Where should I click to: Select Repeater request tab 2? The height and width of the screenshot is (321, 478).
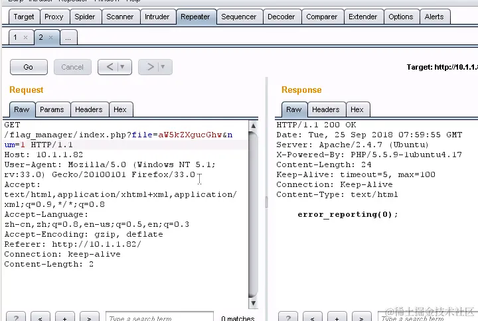coord(41,37)
